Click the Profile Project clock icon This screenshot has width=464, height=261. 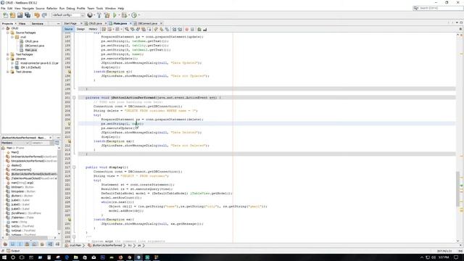click(x=134, y=15)
